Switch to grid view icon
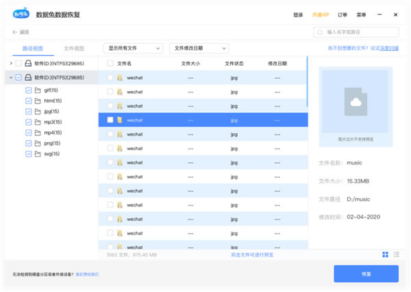Image resolution: width=411 pixels, height=292 pixels. (385, 254)
